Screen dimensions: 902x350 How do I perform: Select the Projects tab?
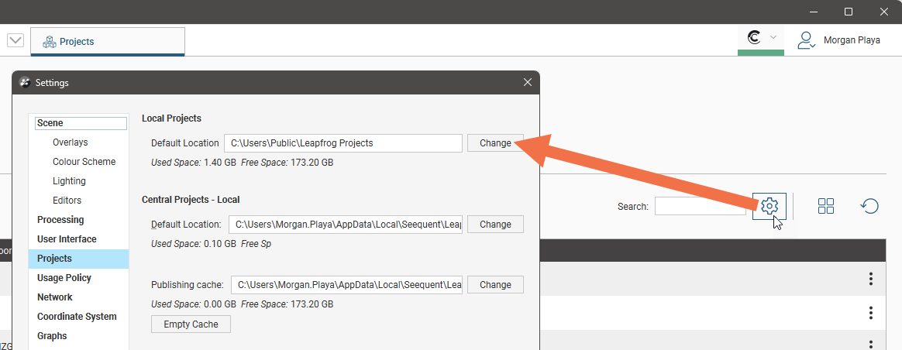108,42
